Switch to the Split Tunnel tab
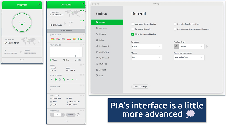 107,58
